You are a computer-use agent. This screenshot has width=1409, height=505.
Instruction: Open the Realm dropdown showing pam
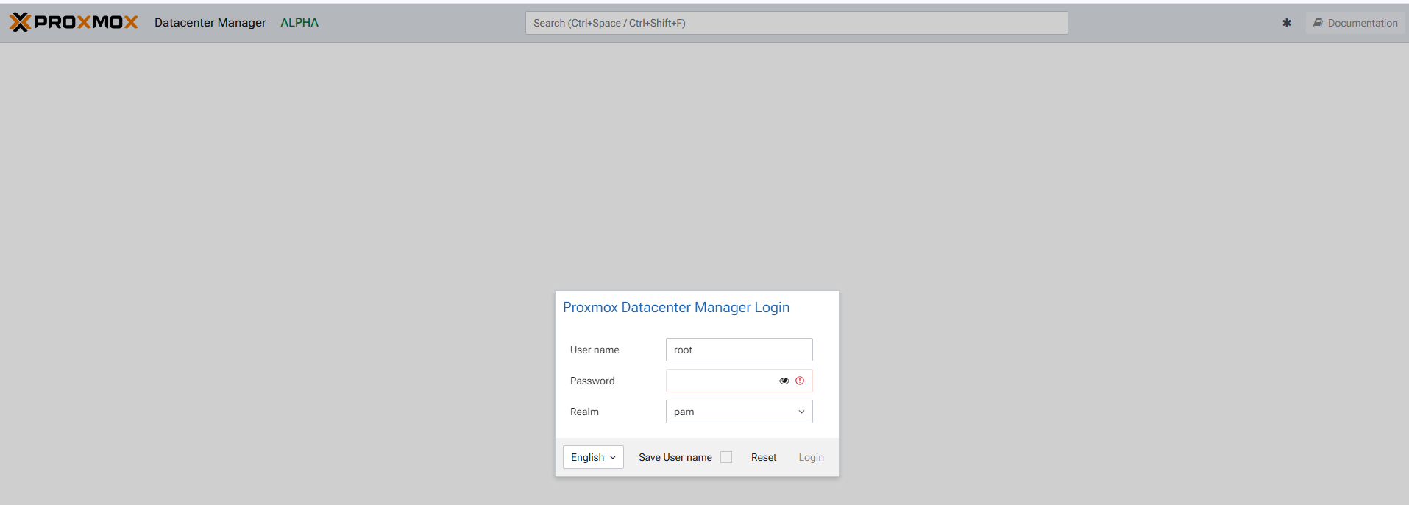pos(739,412)
